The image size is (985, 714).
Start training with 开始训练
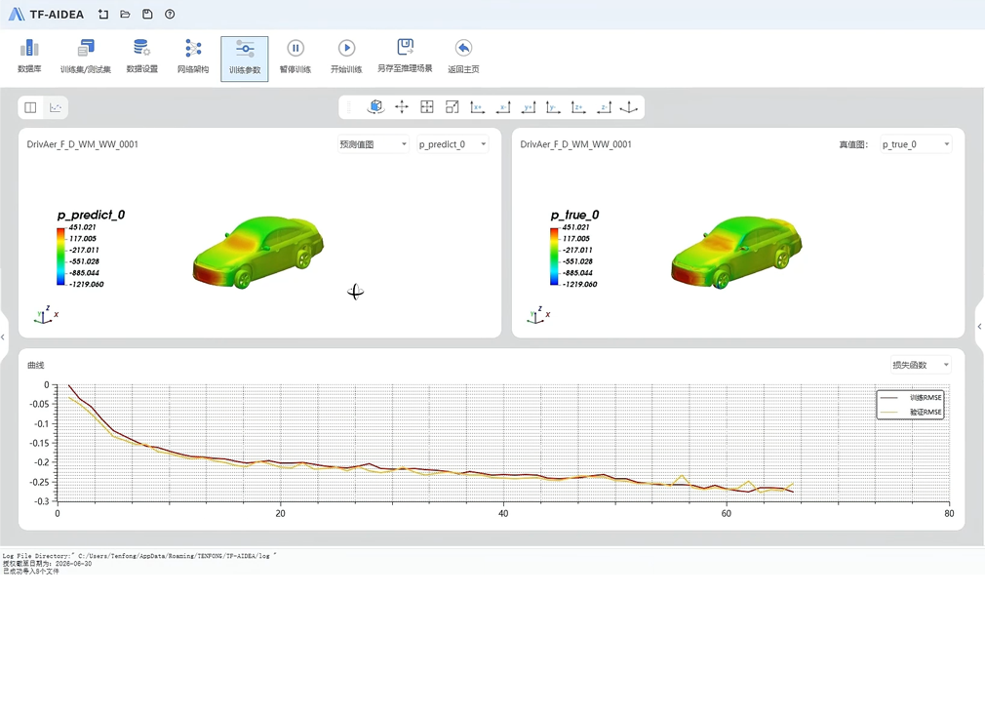(346, 57)
